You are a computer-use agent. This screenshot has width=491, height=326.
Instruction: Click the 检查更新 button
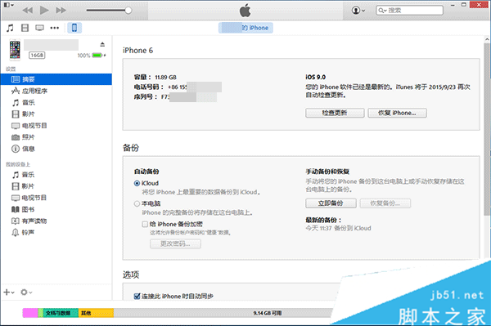[x=335, y=113]
